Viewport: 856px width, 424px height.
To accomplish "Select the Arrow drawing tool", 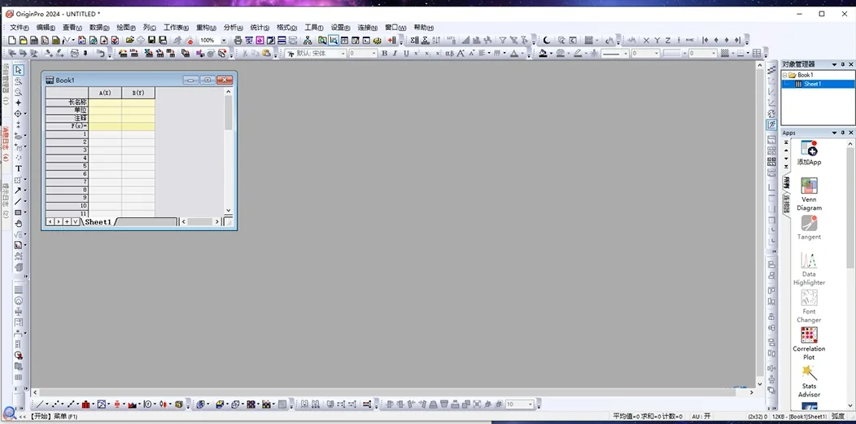I will tap(18, 190).
